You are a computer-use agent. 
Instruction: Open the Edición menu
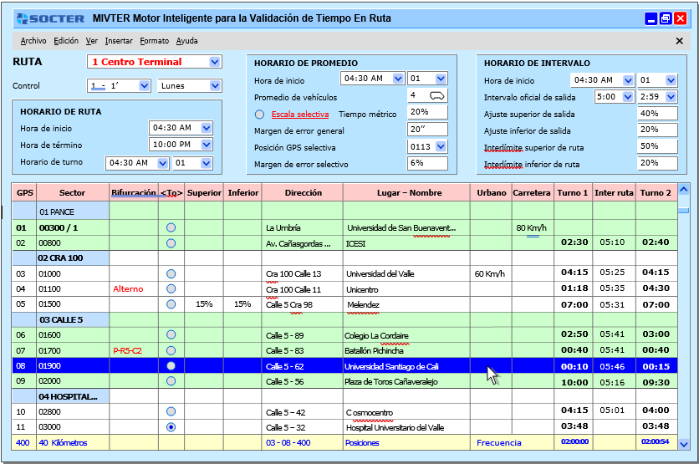(66, 41)
